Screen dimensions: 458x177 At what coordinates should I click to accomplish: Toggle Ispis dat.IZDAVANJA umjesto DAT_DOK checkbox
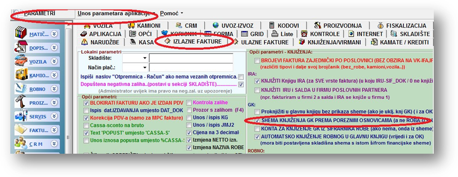86,110
